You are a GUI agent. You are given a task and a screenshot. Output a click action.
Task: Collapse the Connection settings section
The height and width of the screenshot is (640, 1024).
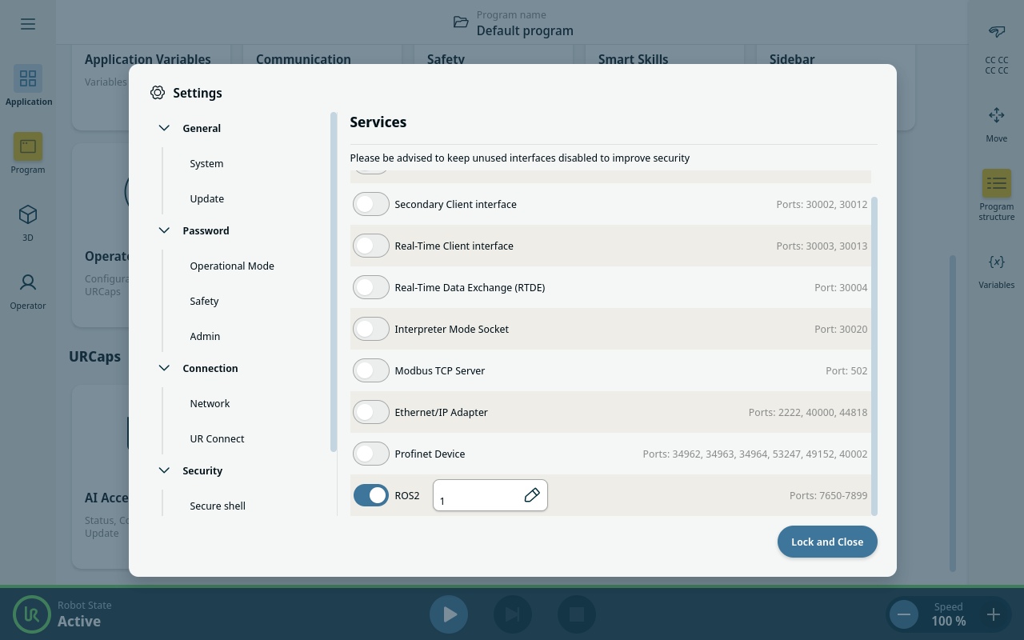click(x=165, y=368)
